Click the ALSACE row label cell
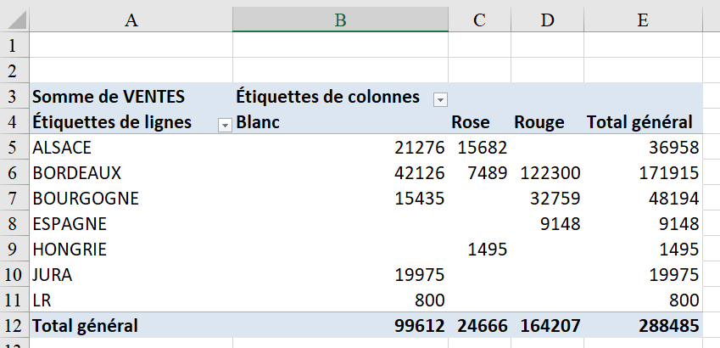Screen dimensions: 720x348 coord(62,148)
